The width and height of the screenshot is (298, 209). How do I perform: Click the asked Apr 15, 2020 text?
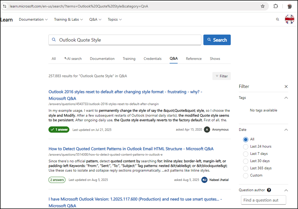(189, 130)
